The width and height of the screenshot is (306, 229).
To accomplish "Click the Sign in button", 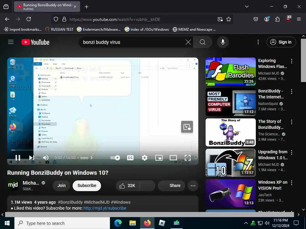I will pyautogui.click(x=281, y=42).
